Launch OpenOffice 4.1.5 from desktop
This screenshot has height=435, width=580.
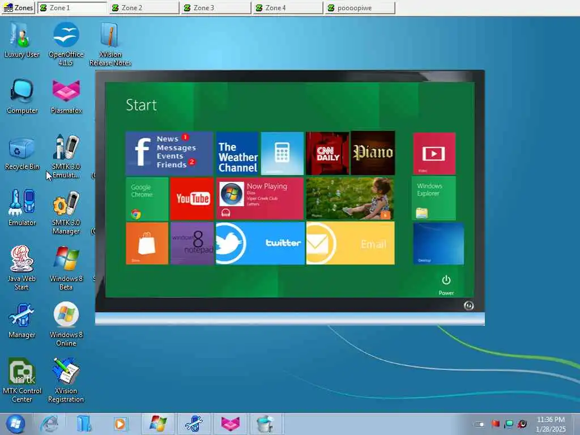pos(66,44)
